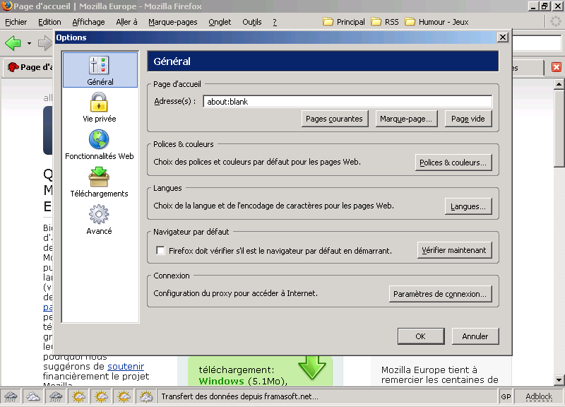
Task: Click the vertical scrollbar thumb of the page
Action: click(x=559, y=128)
